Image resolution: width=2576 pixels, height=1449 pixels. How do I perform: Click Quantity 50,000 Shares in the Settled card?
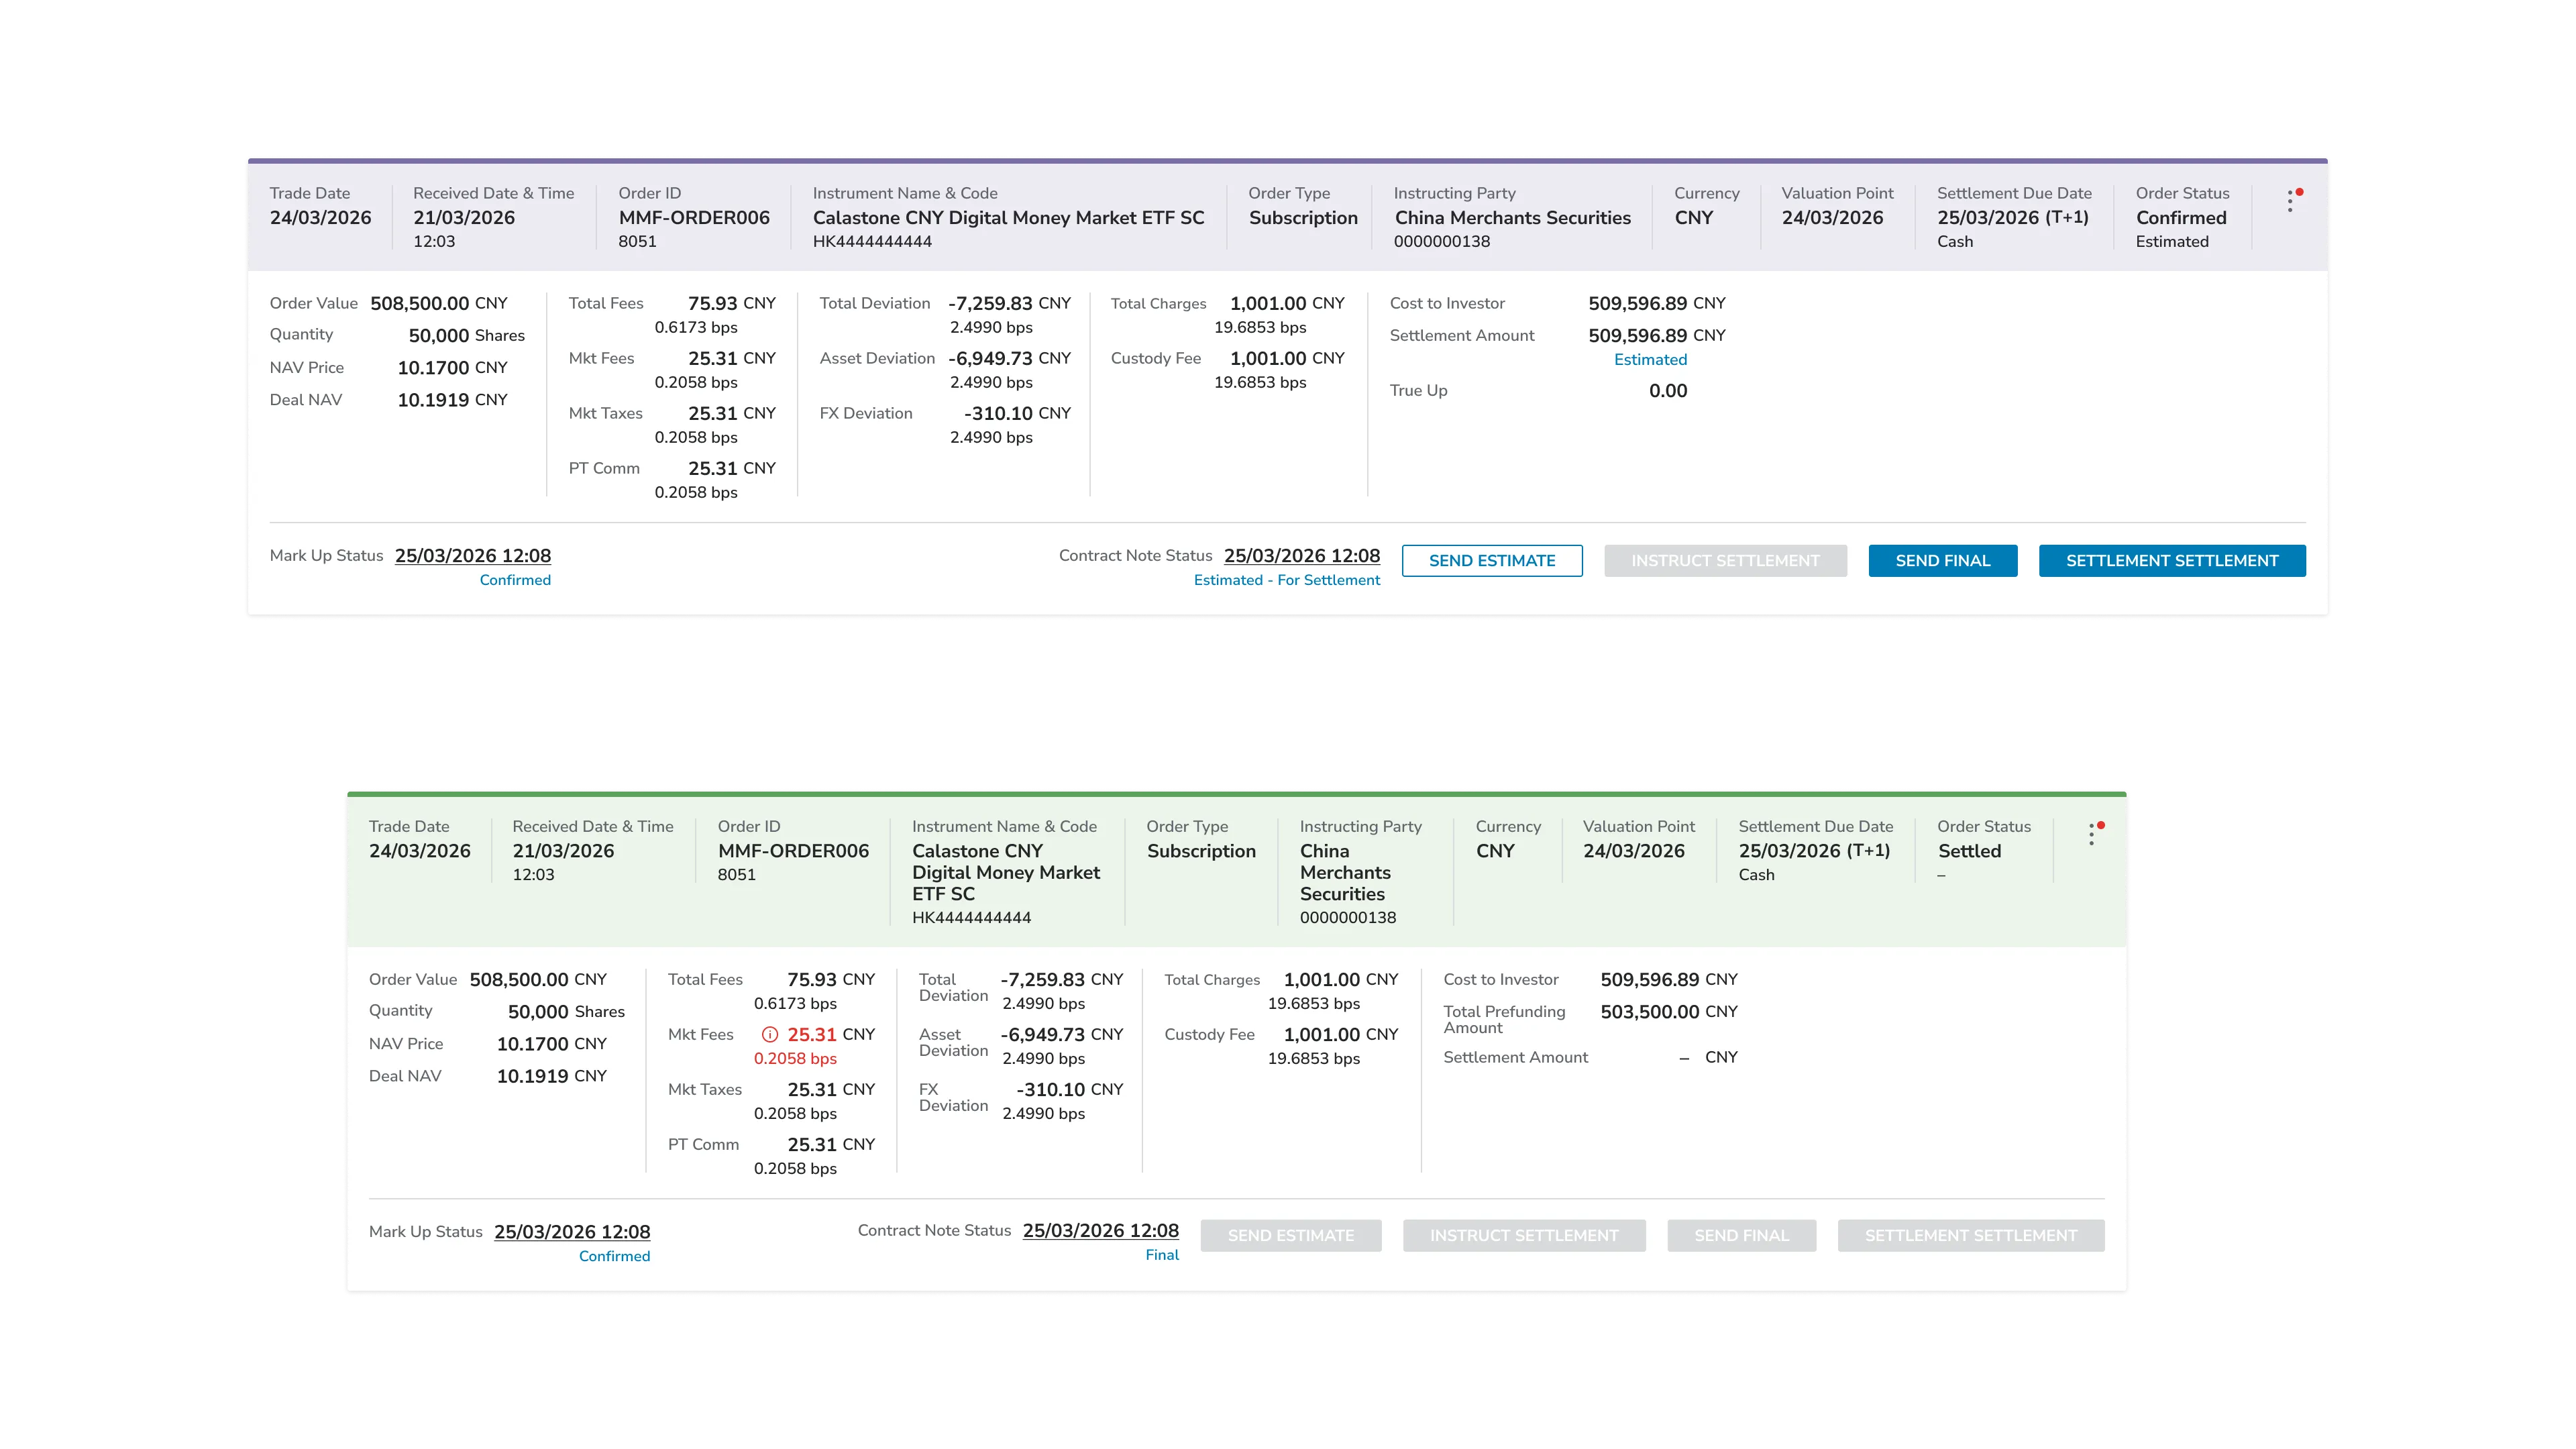point(566,1012)
